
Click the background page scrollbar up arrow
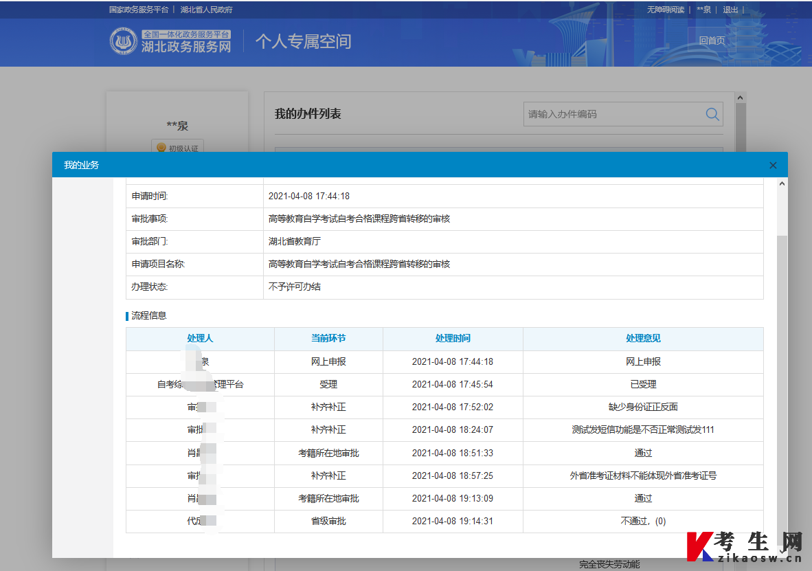[741, 98]
